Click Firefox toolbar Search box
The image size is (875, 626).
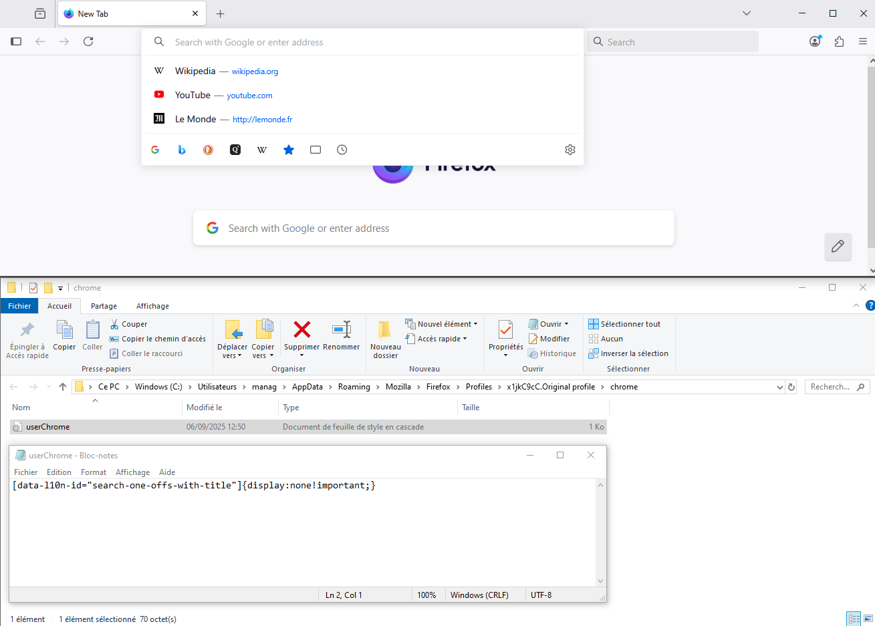(x=672, y=41)
